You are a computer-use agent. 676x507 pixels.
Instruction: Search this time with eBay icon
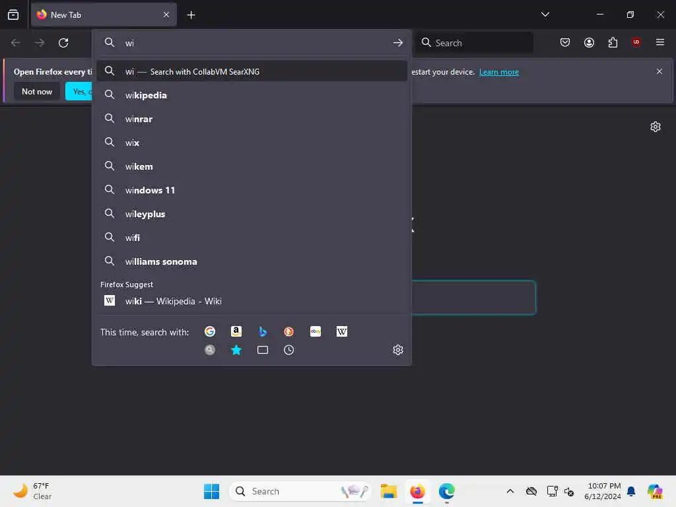[x=316, y=331]
